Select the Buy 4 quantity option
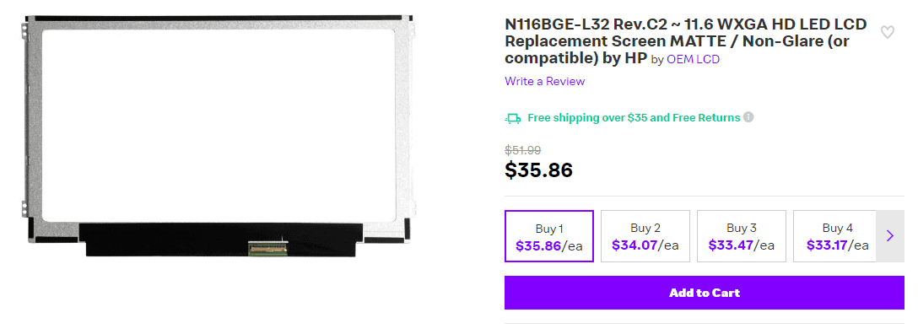This screenshot has height=334, width=918. [834, 236]
